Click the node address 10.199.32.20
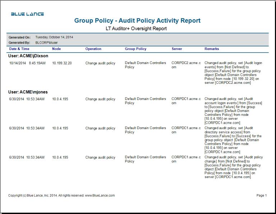The width and height of the screenshot is (276, 214). click(x=62, y=63)
